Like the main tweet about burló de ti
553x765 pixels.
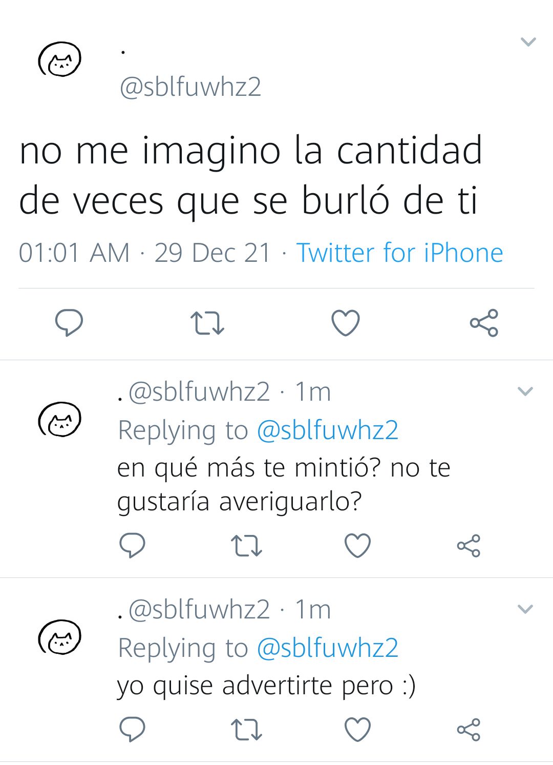(346, 323)
